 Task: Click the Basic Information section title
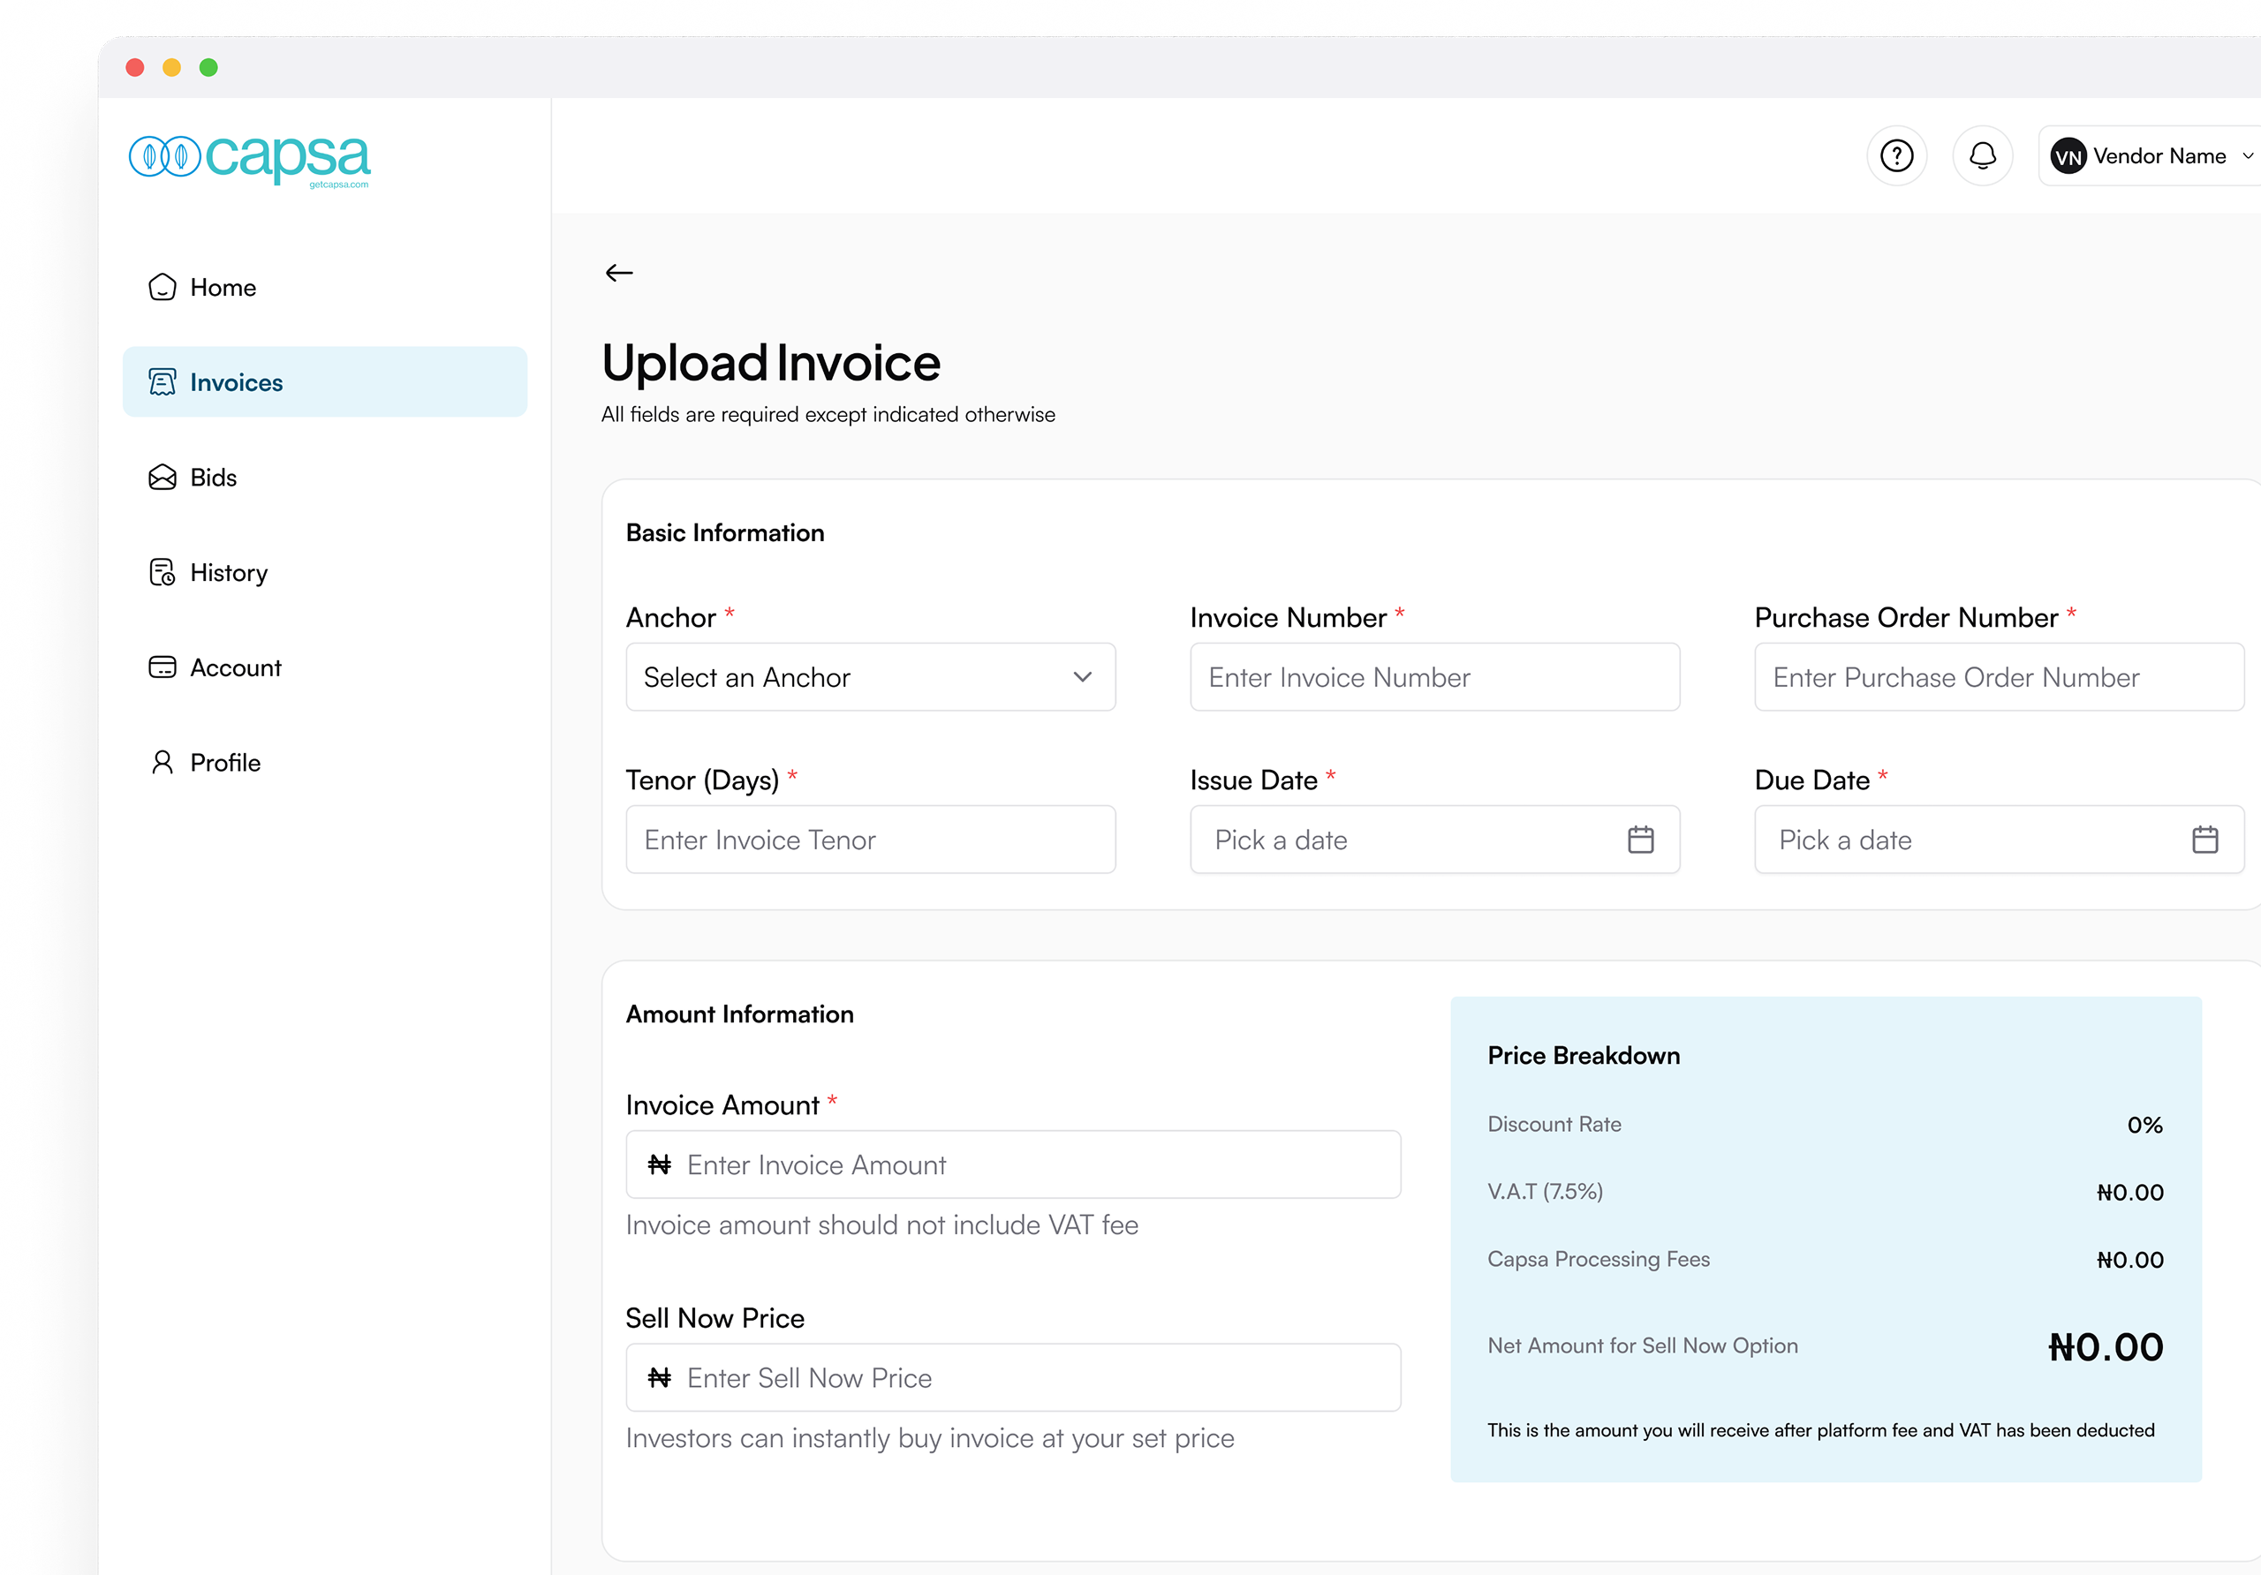[x=725, y=532]
